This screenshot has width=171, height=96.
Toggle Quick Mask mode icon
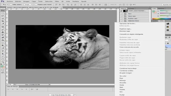point(3,70)
